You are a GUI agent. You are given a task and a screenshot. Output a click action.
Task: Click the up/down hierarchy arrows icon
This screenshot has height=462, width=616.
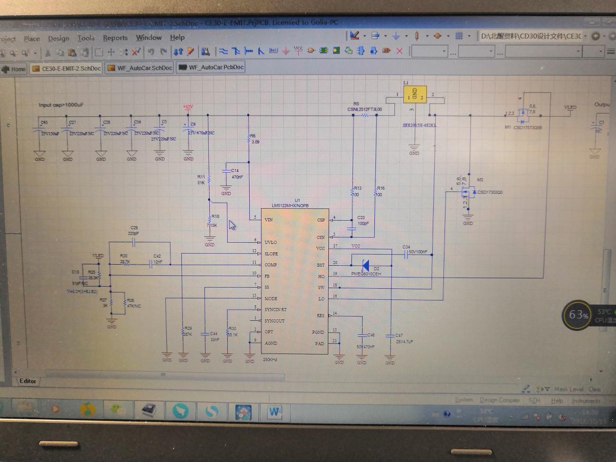[179, 51]
